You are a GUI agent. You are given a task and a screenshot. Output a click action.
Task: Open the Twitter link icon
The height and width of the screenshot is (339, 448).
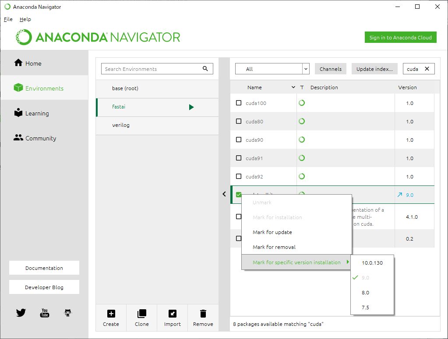pyautogui.click(x=21, y=313)
